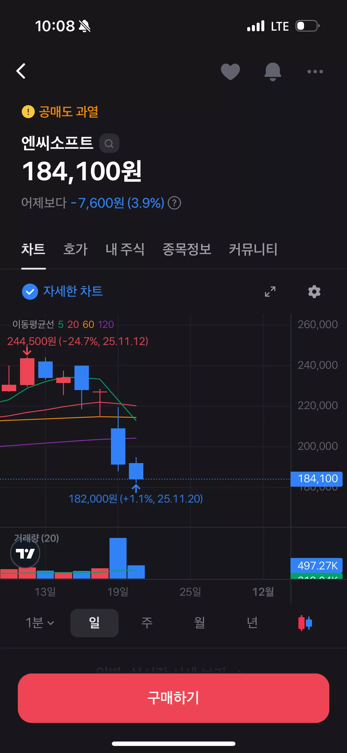Tap the 184,100원 current price headline
The image size is (347, 753).
[82, 171]
